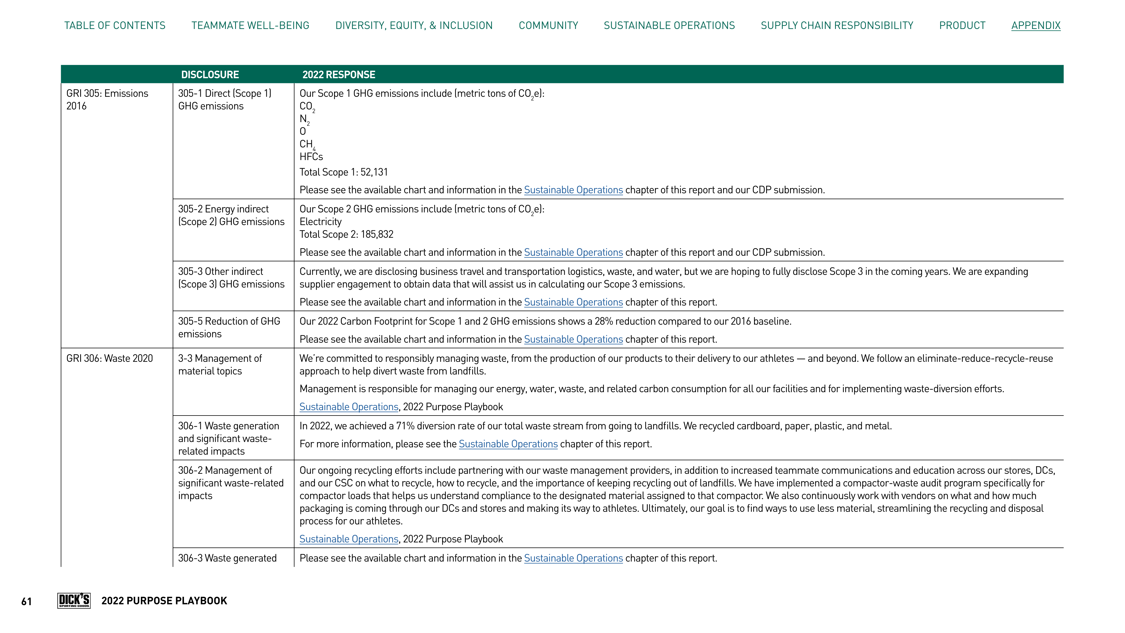Go to Teammate Well-Being section
The width and height of the screenshot is (1125, 633).
tap(250, 25)
